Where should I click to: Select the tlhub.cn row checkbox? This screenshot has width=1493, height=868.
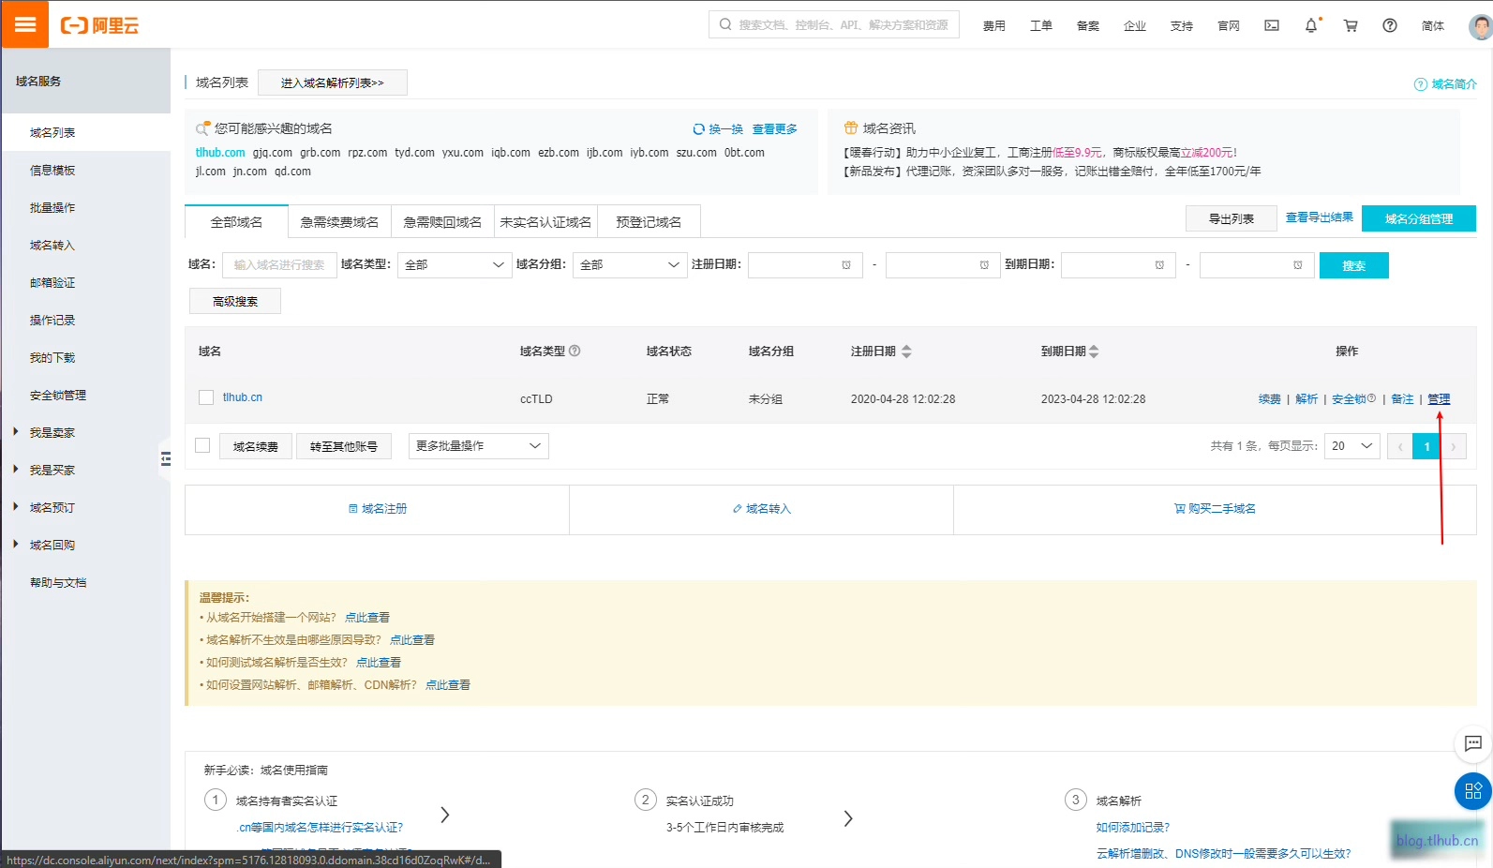pyautogui.click(x=206, y=397)
